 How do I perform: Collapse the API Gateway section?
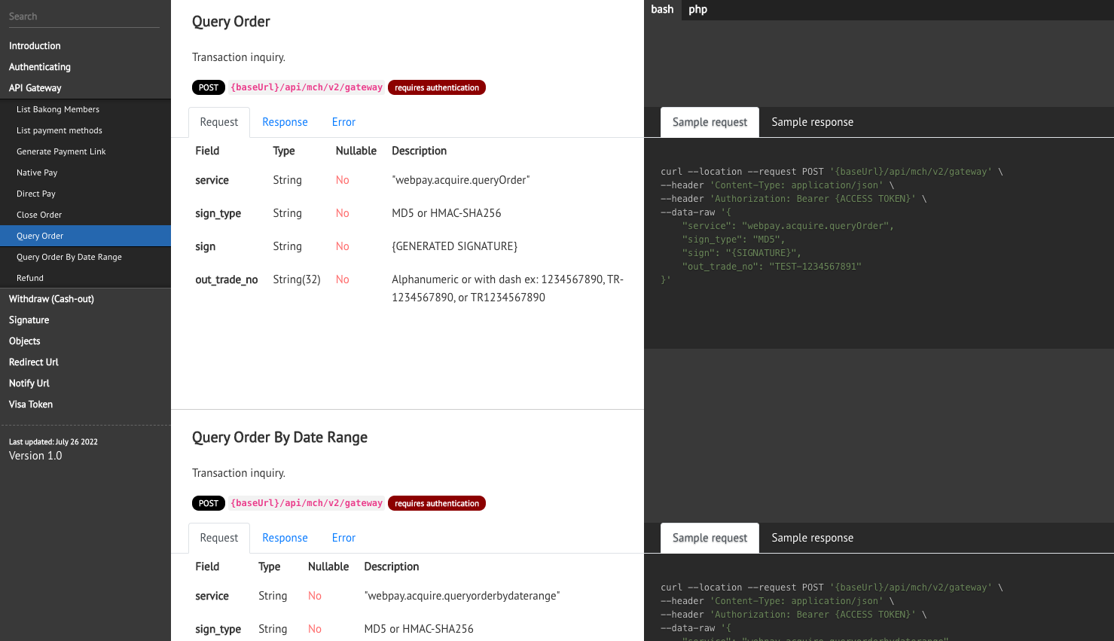click(x=35, y=88)
